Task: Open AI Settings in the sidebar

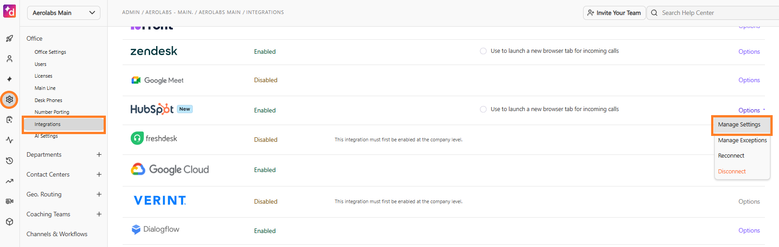Action: click(x=46, y=136)
